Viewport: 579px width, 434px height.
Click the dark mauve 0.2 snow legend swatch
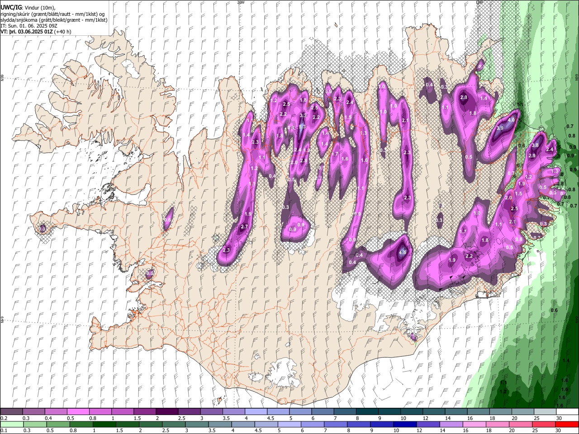[x=11, y=412]
